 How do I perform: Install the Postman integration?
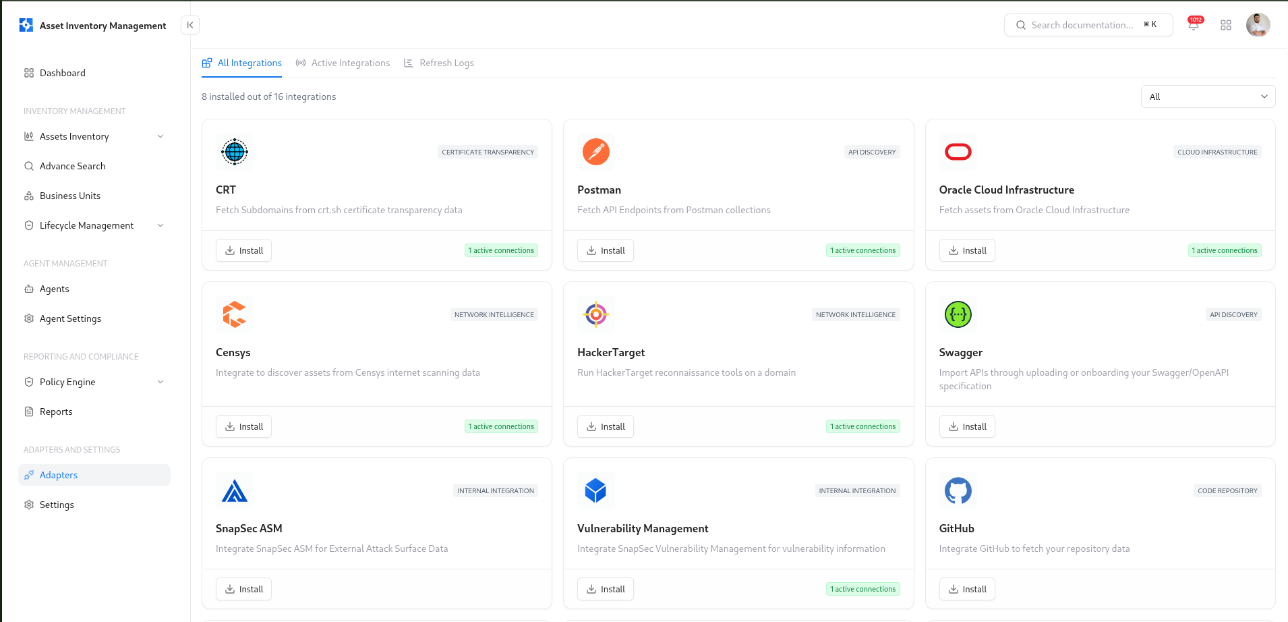pyautogui.click(x=606, y=250)
